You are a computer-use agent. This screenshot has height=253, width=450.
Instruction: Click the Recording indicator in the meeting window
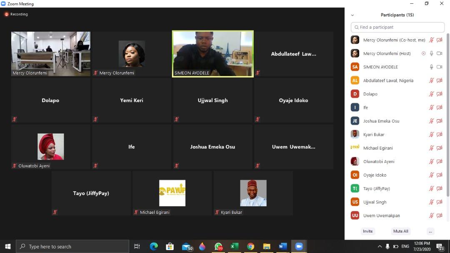coord(16,14)
